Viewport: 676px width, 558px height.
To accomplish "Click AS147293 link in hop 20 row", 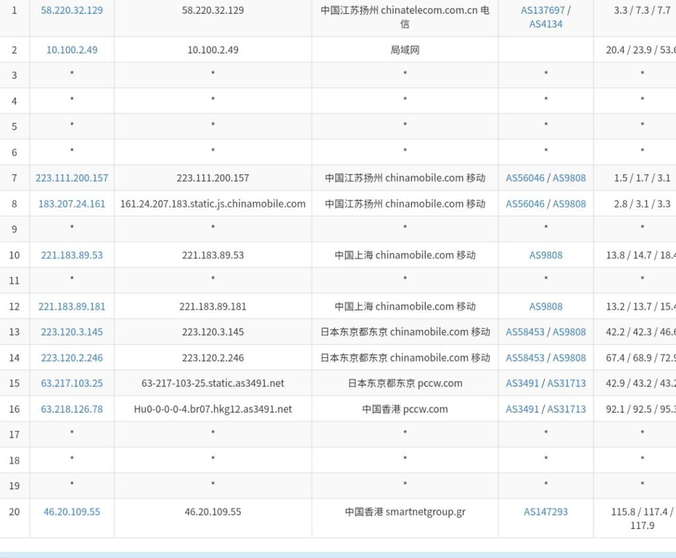I will [x=546, y=512].
